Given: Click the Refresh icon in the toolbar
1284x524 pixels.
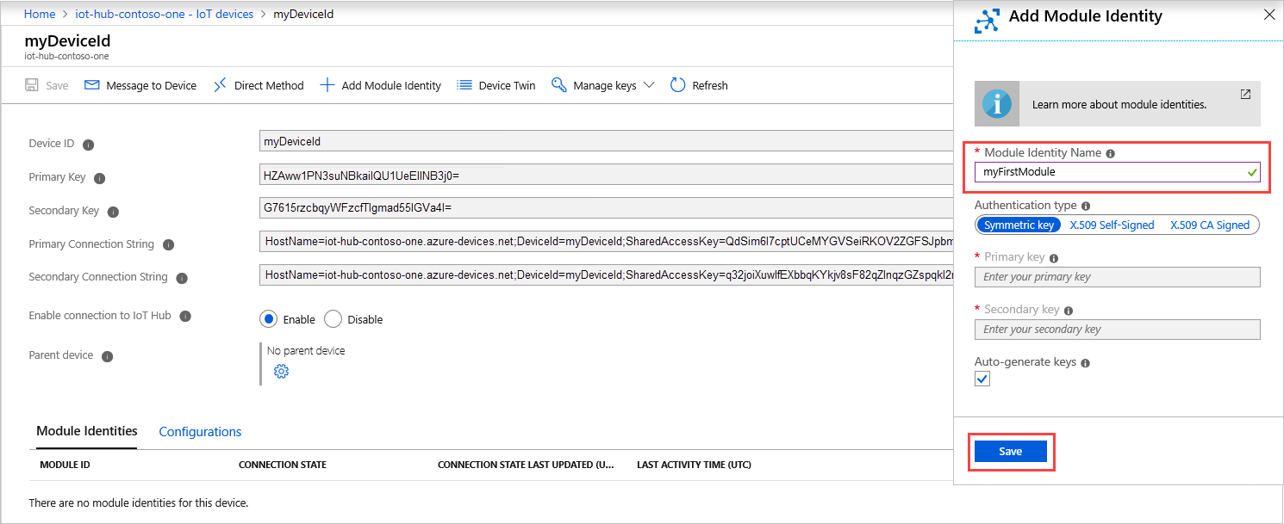Looking at the screenshot, I should [x=677, y=85].
